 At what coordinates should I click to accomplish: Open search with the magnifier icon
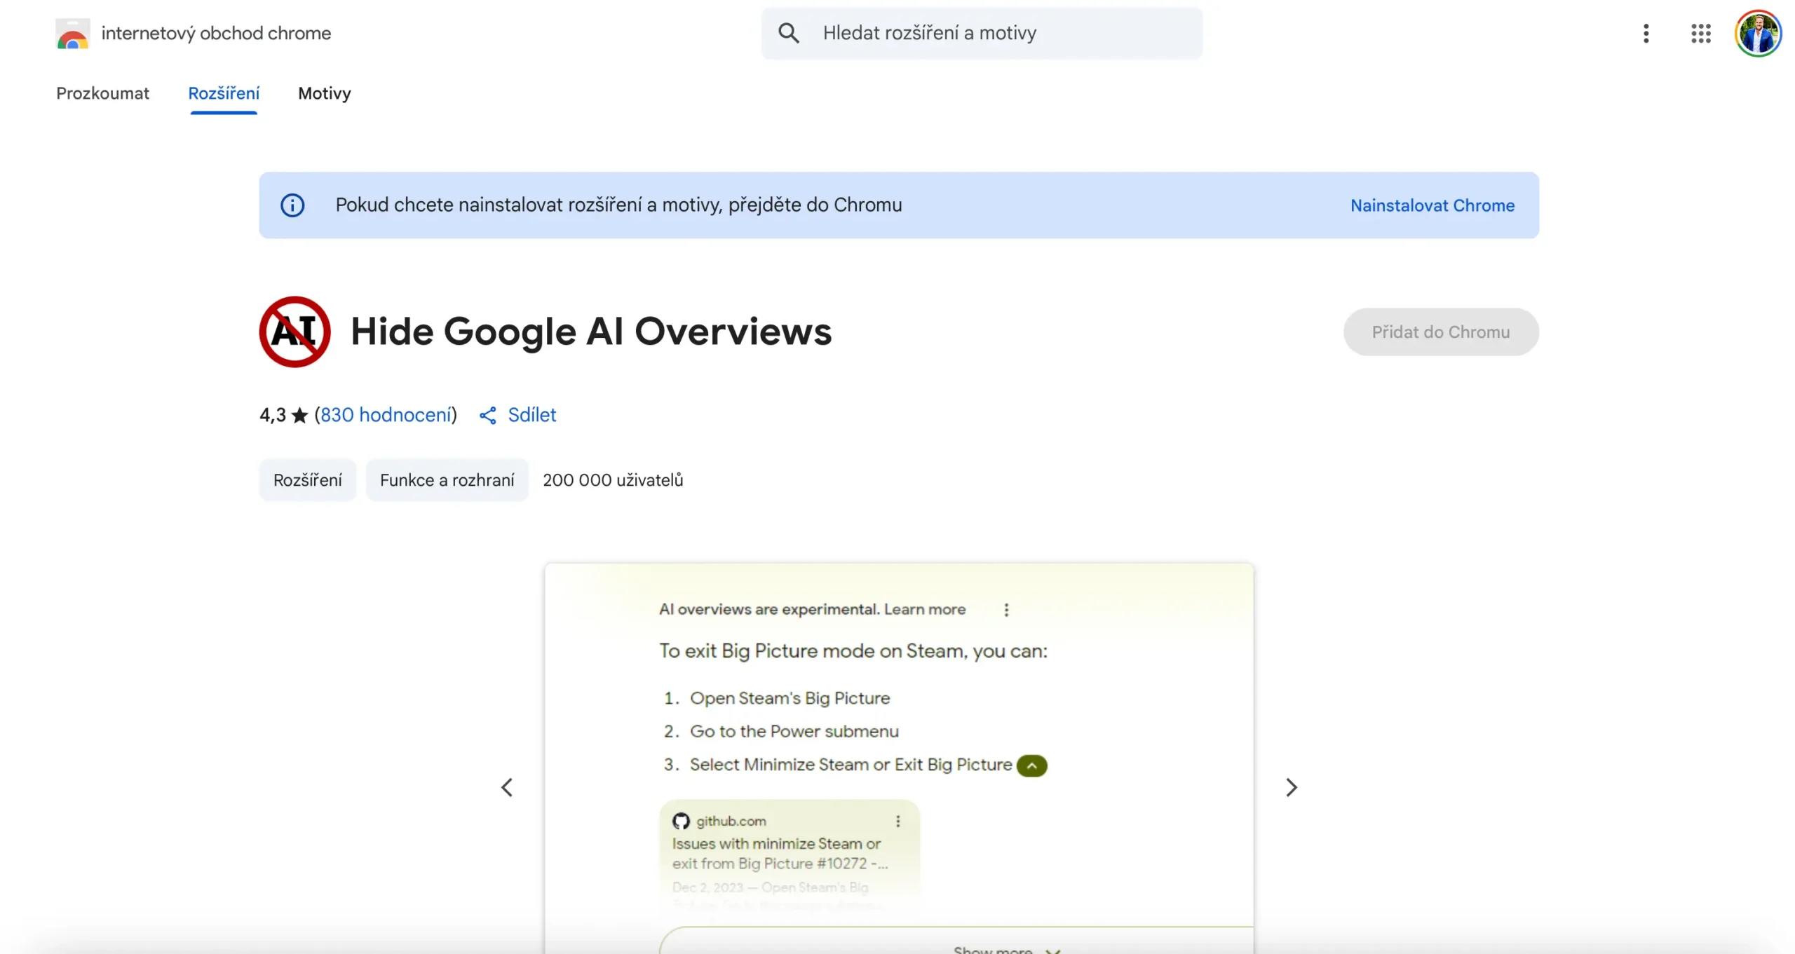point(790,32)
